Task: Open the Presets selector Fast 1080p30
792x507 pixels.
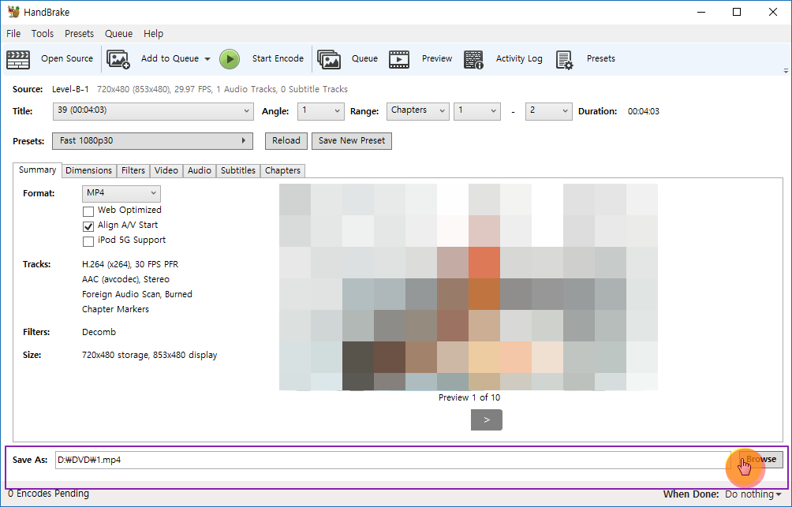Action: (x=152, y=141)
